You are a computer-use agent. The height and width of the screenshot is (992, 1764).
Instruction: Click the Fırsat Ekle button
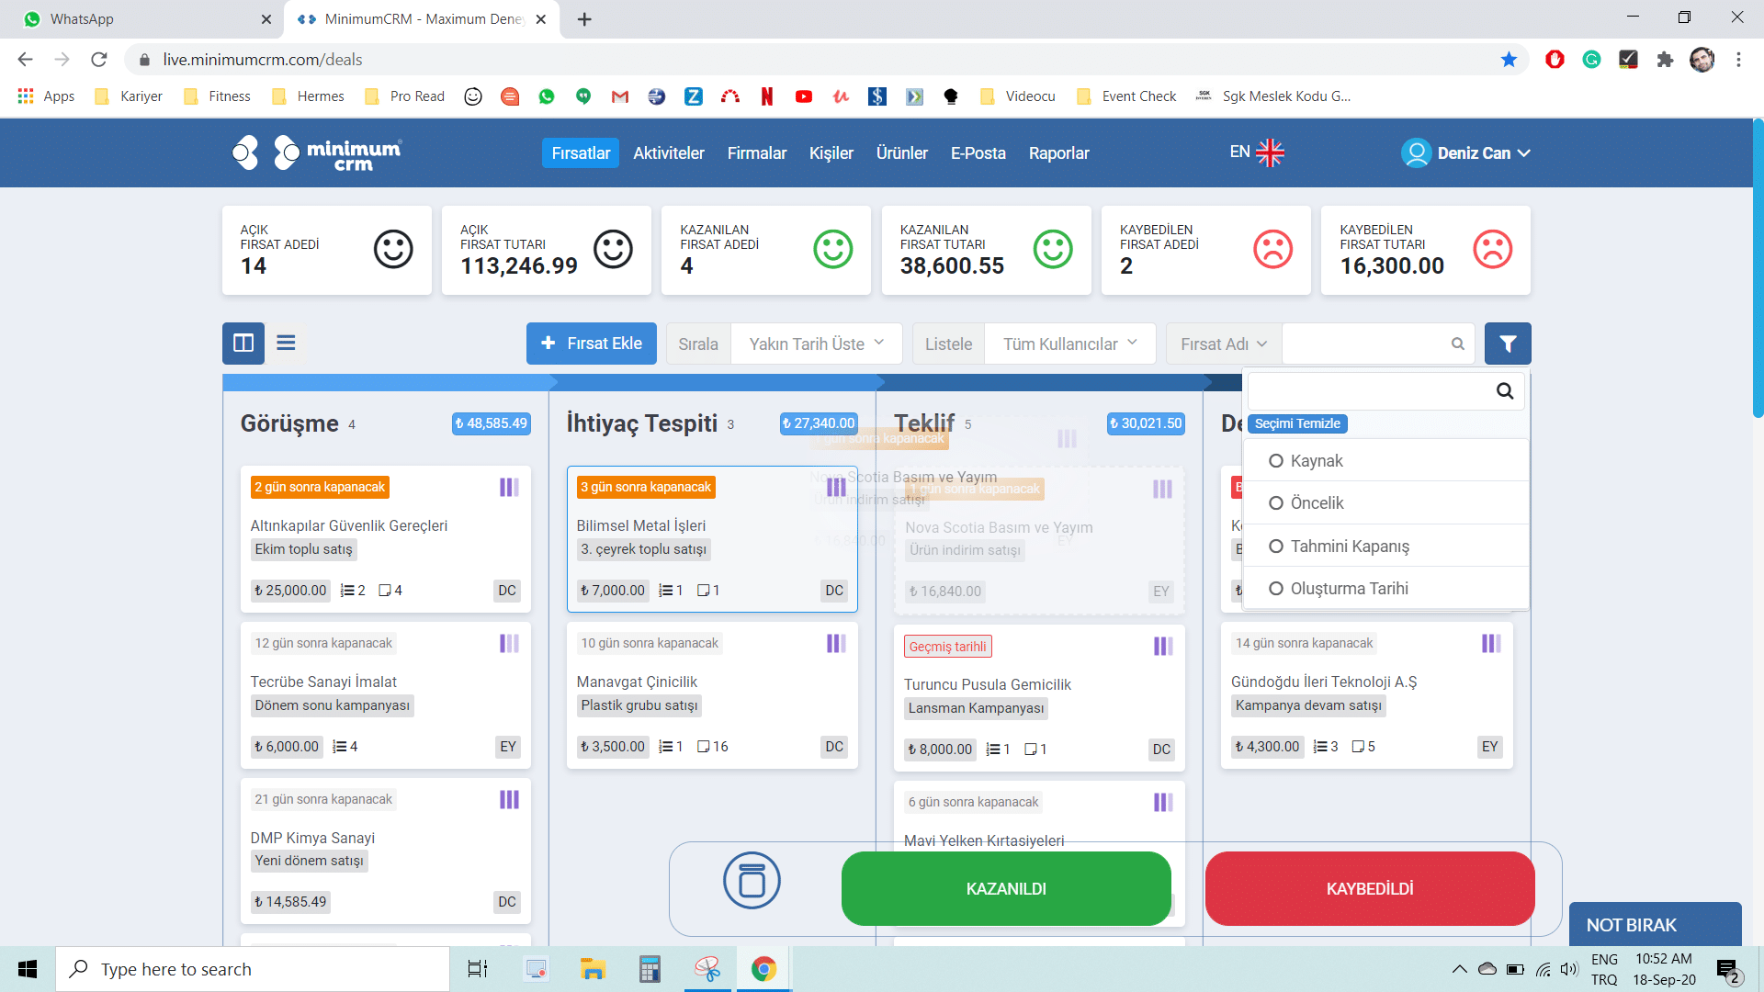[592, 344]
